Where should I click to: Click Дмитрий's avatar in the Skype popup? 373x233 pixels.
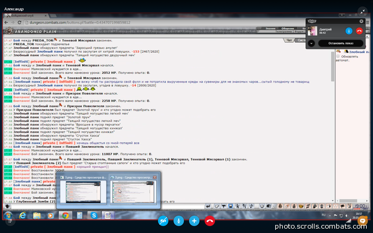pyautogui.click(x=312, y=31)
